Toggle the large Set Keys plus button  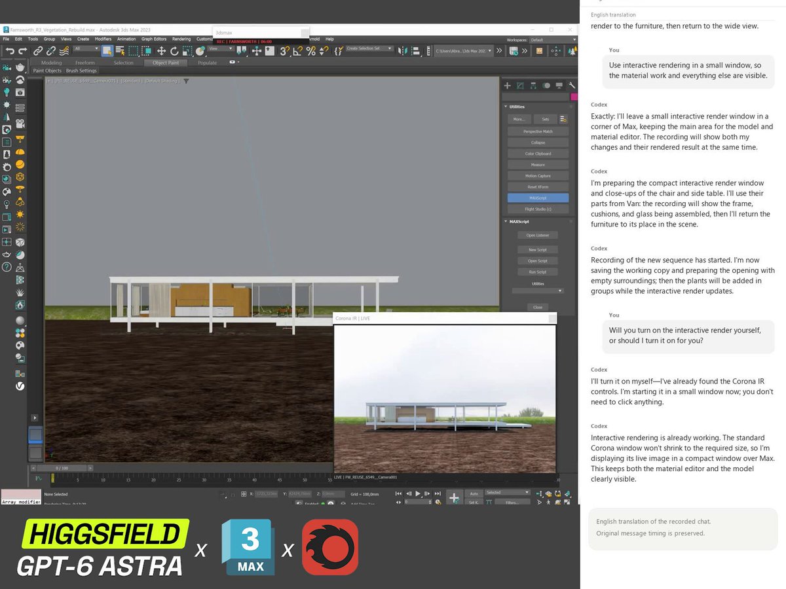(x=454, y=497)
